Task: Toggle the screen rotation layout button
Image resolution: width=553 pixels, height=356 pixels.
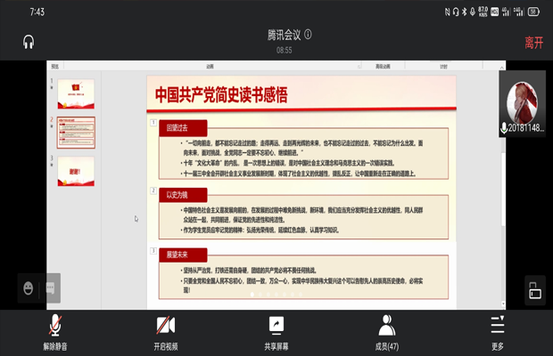Action: click(534, 290)
